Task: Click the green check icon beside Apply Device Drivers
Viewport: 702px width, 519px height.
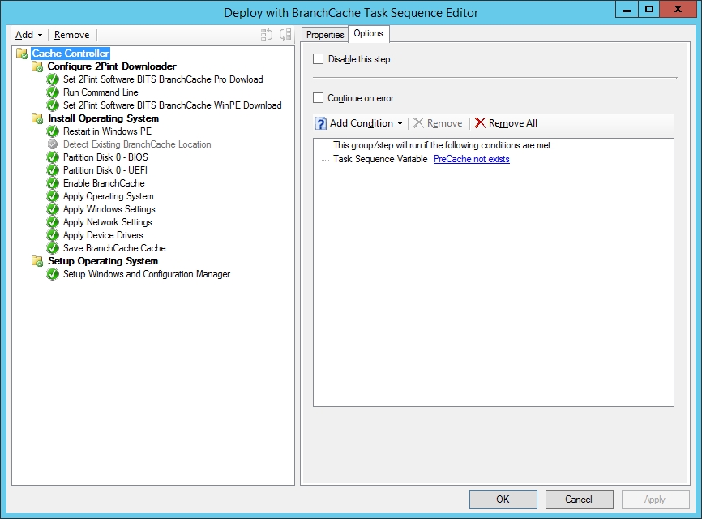Action: pyautogui.click(x=53, y=235)
